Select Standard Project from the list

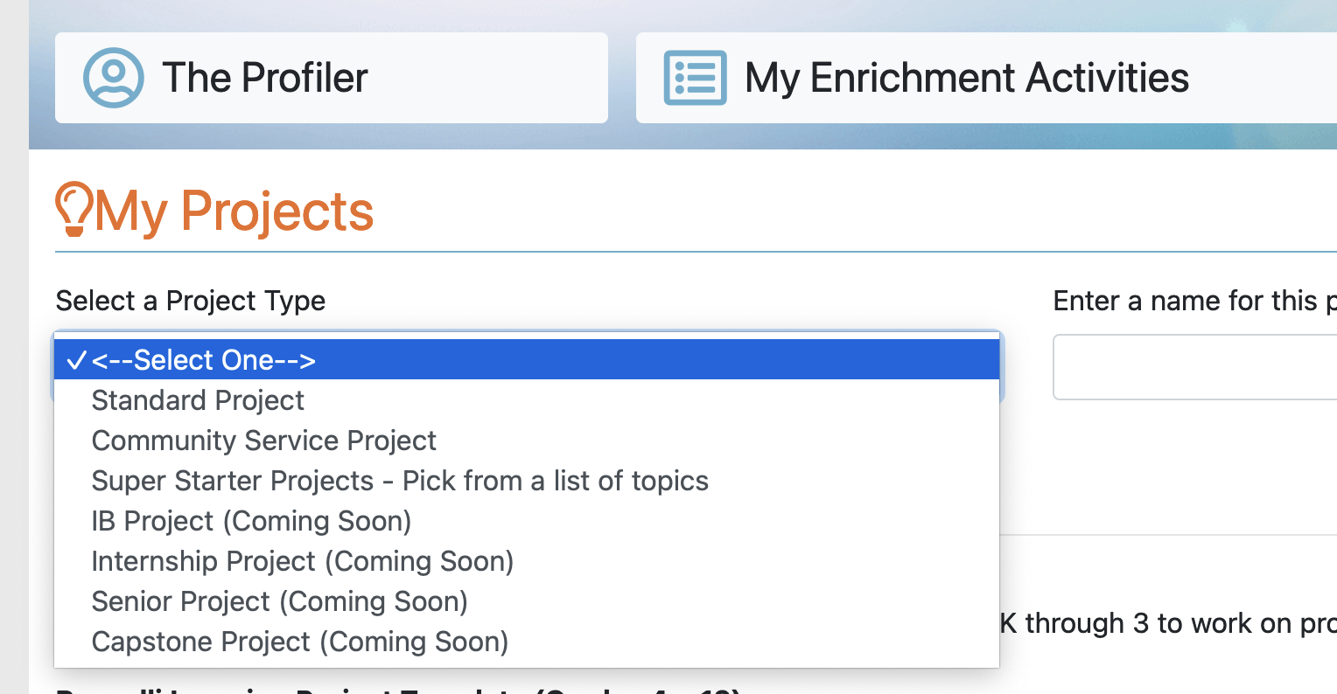(198, 400)
